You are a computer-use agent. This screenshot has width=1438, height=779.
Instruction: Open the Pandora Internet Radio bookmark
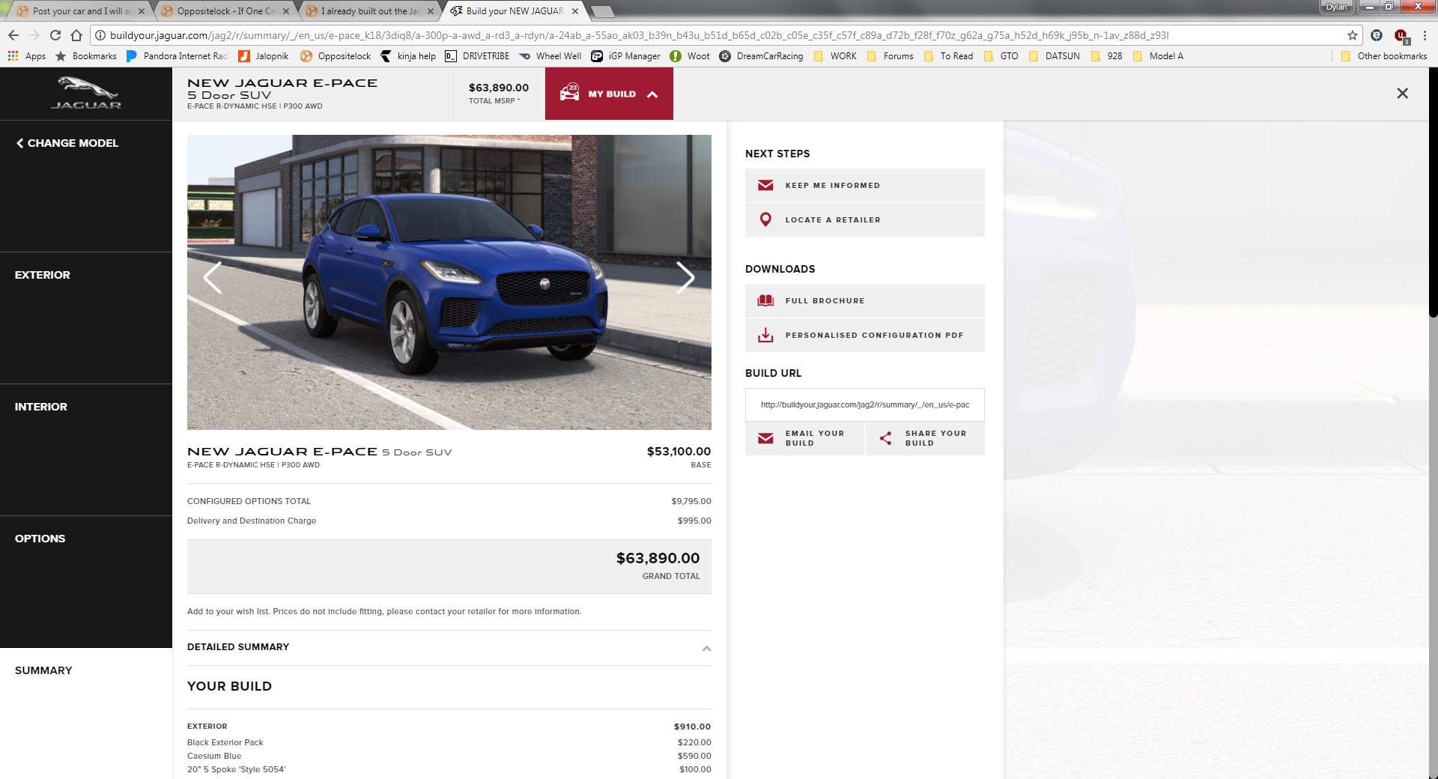(178, 56)
